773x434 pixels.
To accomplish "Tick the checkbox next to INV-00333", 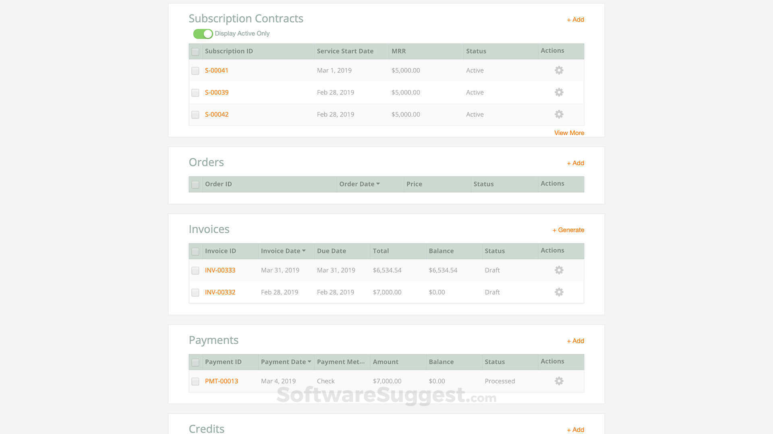I will (195, 270).
